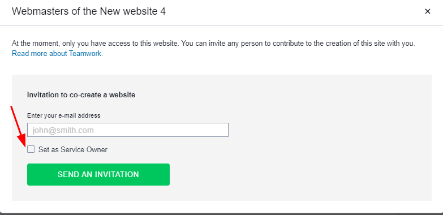Focus the e-mail address input field
Viewport: 443px width, 215px height.
pyautogui.click(x=128, y=130)
